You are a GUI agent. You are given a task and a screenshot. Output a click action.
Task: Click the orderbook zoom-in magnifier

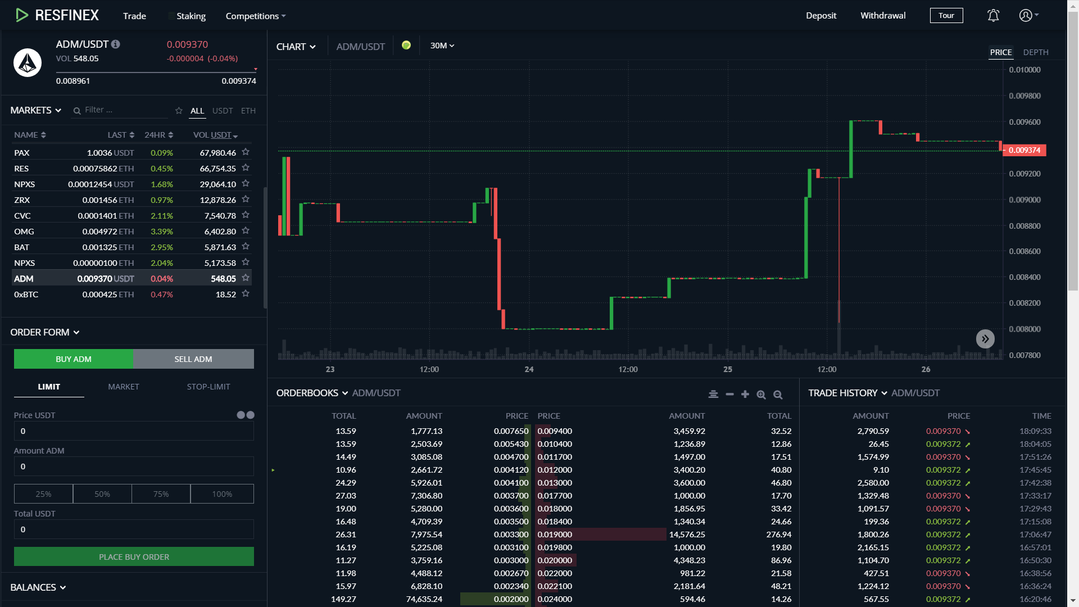coord(761,395)
